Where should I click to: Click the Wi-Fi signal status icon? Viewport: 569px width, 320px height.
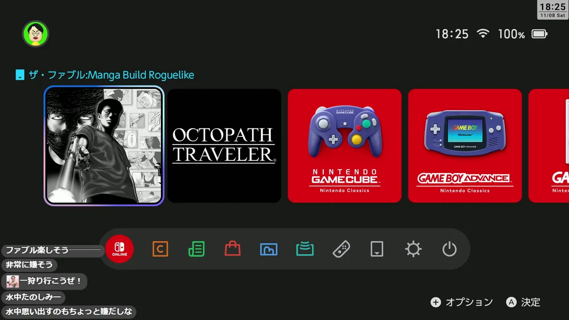tap(483, 34)
